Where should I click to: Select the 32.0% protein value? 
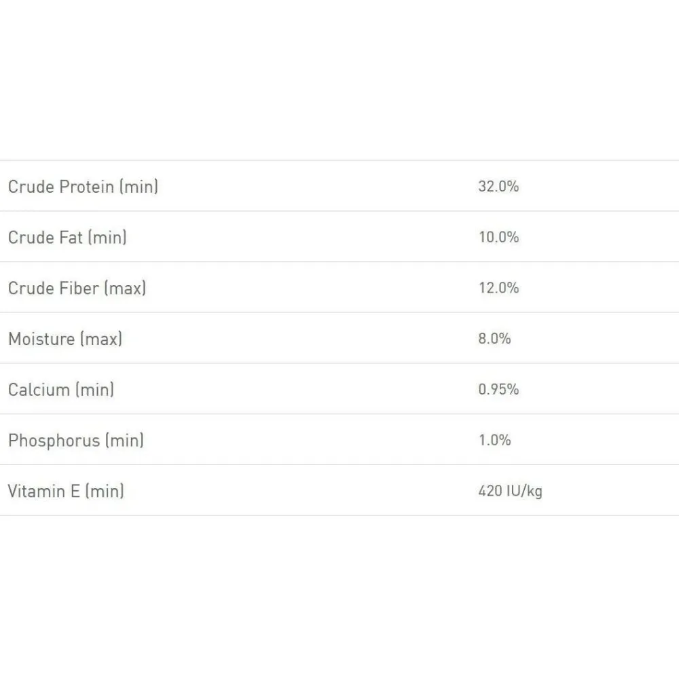pyautogui.click(x=498, y=186)
